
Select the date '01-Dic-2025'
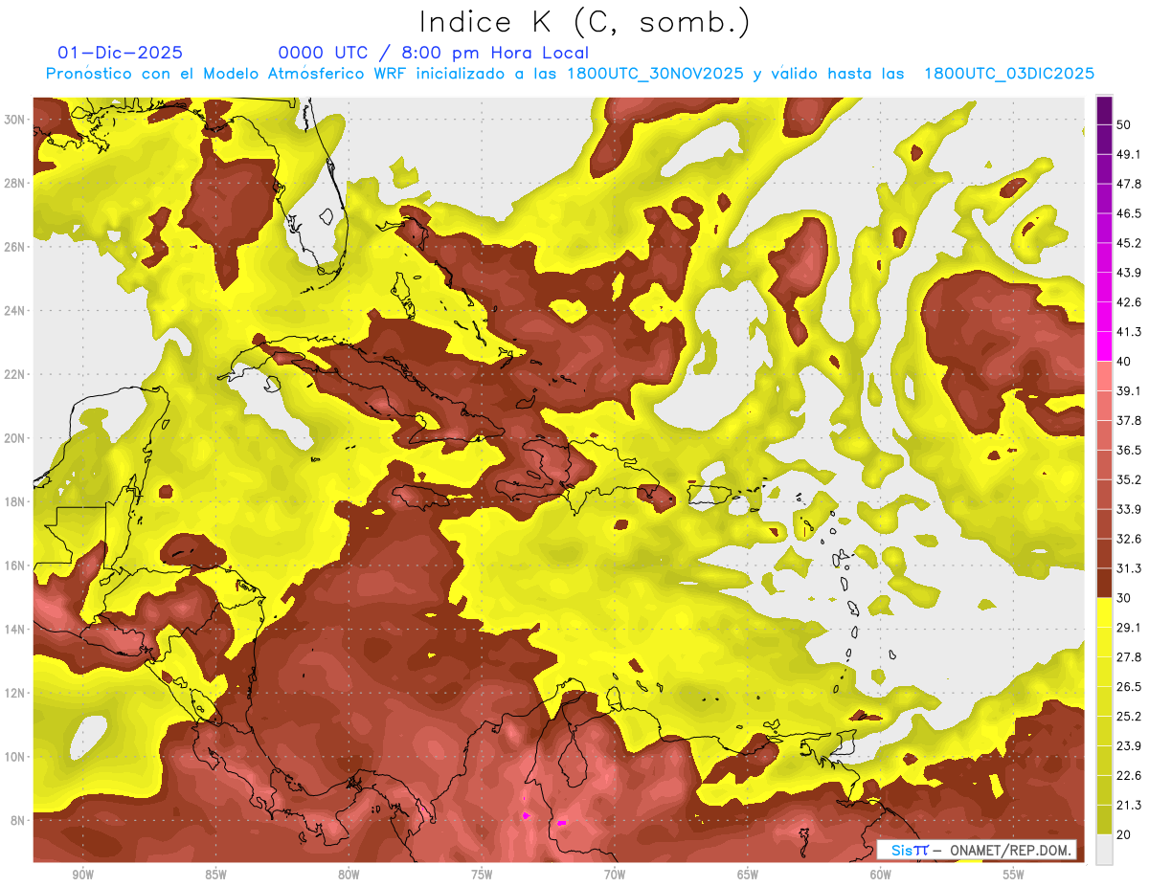coord(120,53)
